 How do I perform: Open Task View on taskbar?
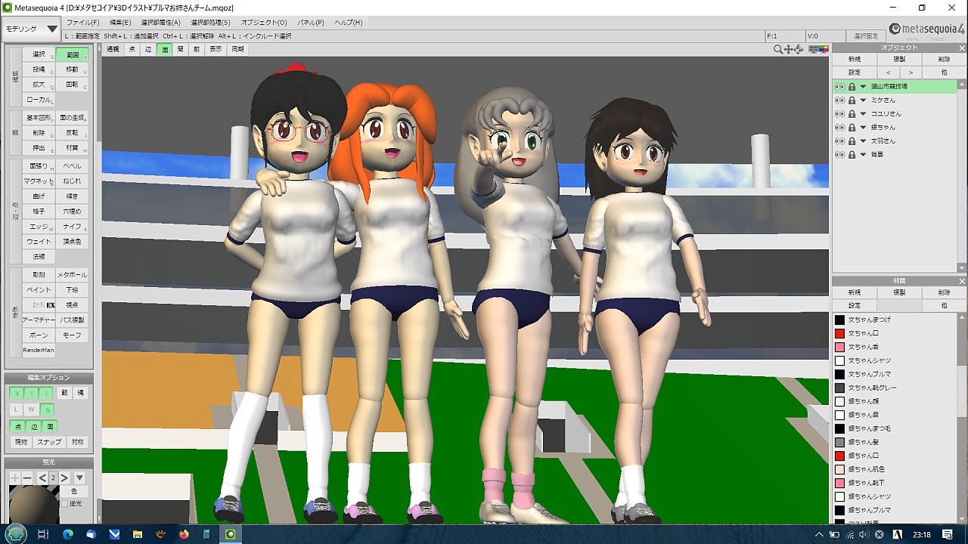43,534
